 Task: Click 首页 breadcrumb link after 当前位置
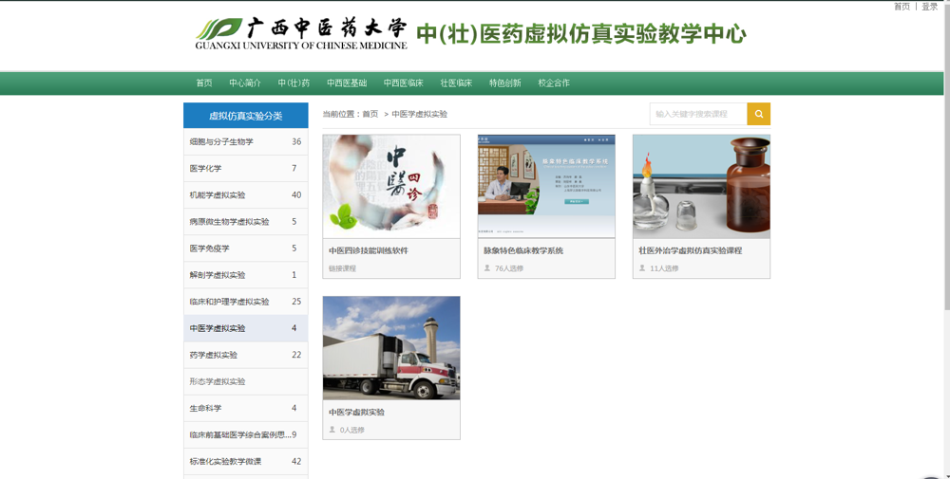pos(370,114)
